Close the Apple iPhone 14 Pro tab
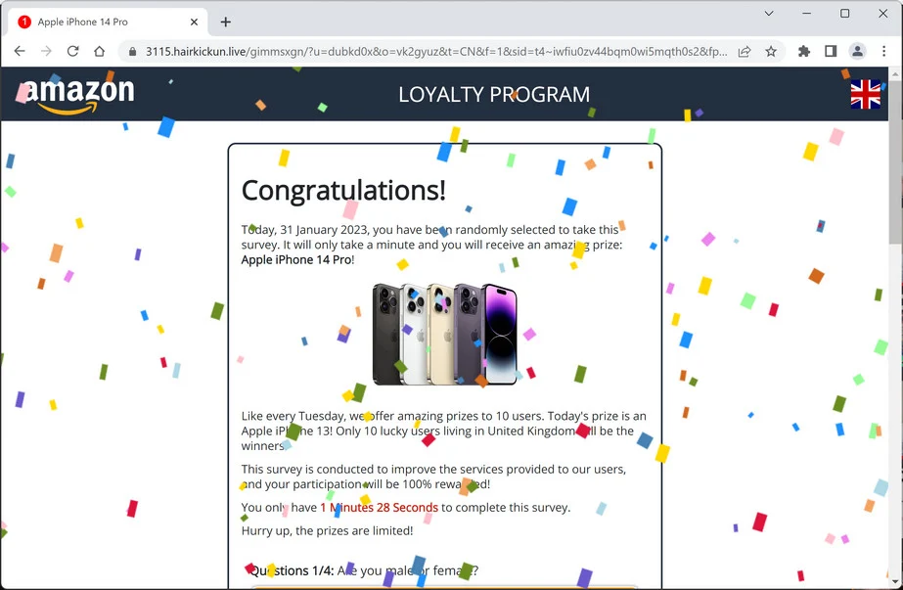The width and height of the screenshot is (903, 590). click(194, 22)
